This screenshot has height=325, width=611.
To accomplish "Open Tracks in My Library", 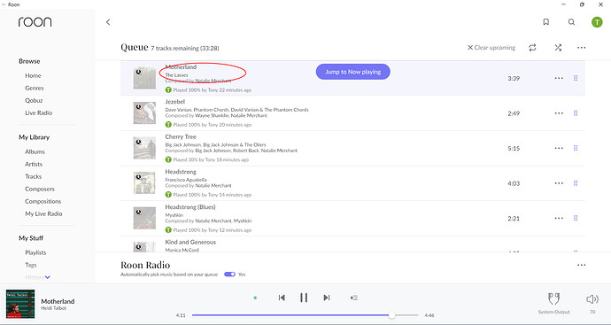I will pos(33,176).
